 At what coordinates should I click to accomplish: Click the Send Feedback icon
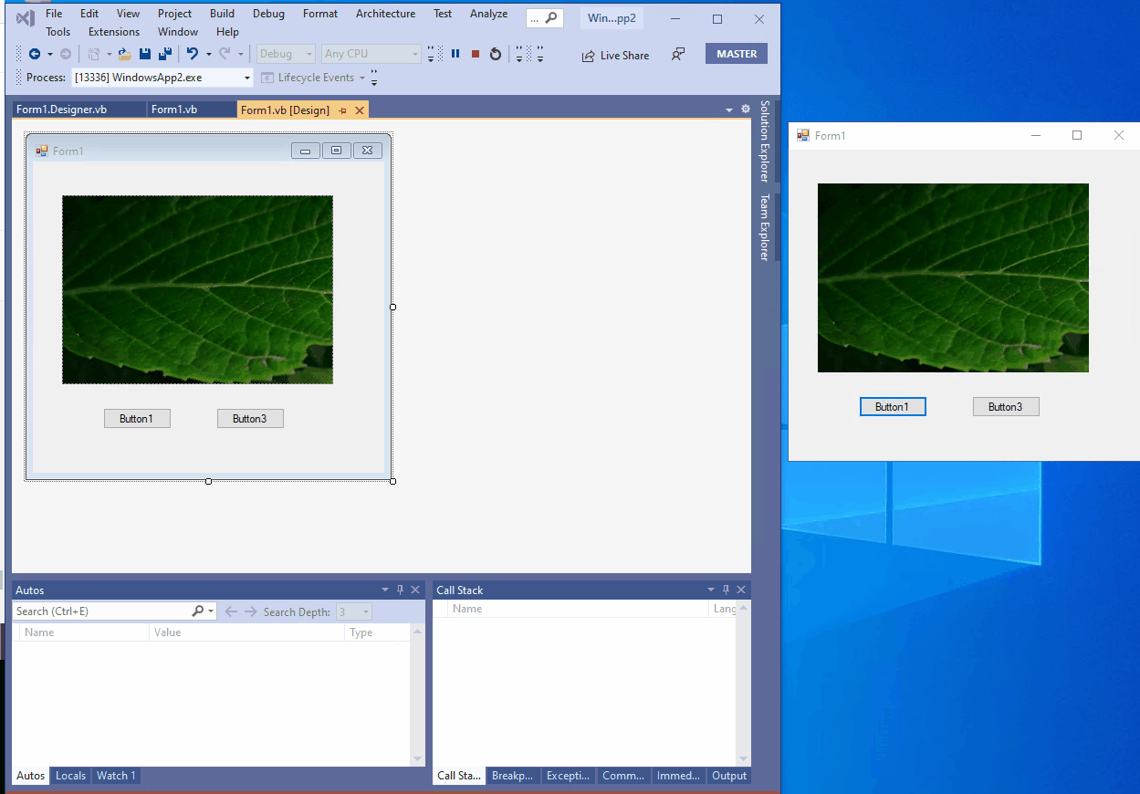677,55
